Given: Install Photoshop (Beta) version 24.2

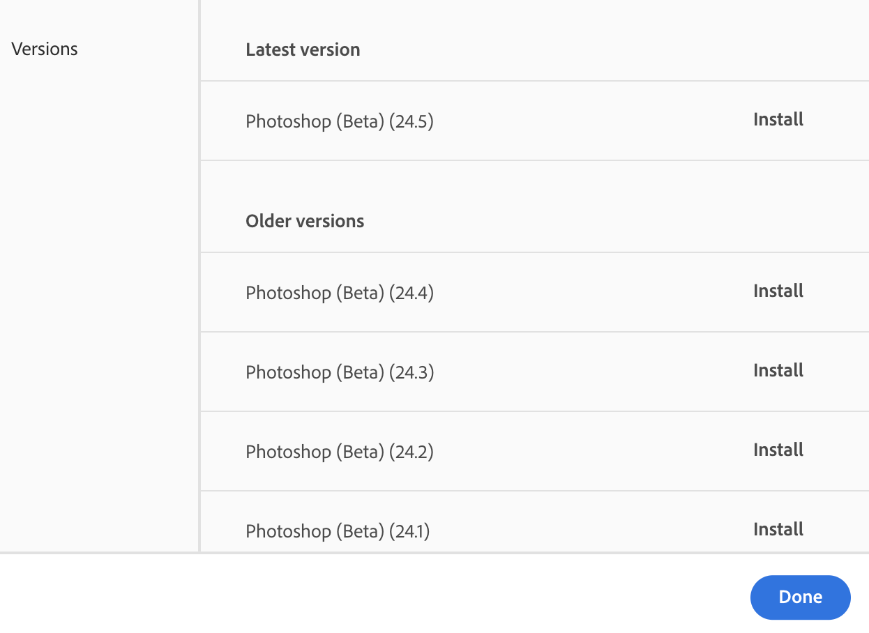Looking at the screenshot, I should pos(778,450).
